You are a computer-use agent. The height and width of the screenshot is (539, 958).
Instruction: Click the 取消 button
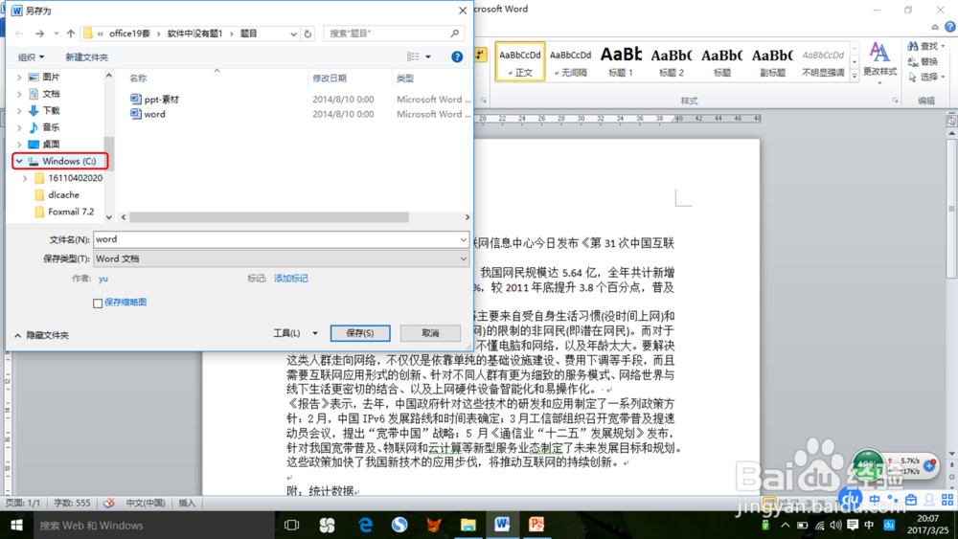[x=430, y=333]
